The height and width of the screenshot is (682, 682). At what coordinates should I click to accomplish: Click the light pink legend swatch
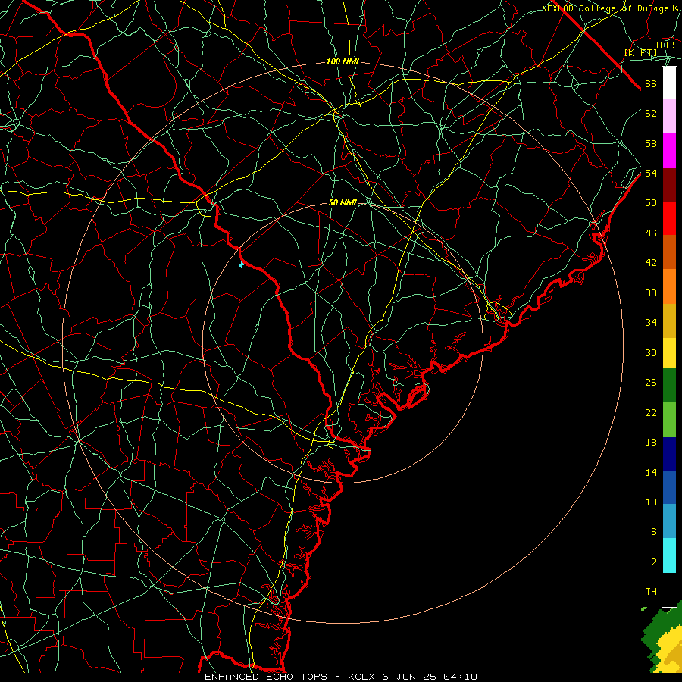coord(669,117)
